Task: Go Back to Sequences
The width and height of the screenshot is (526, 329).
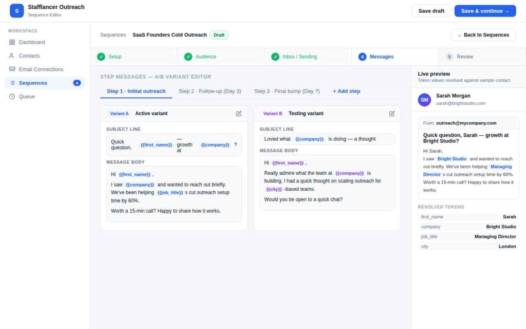Action: click(483, 35)
